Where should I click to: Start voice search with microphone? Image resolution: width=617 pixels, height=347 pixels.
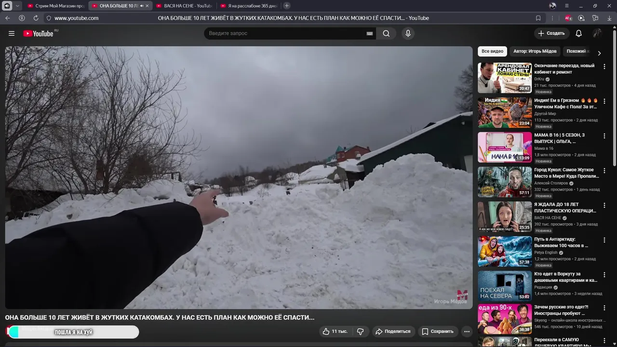[x=408, y=33]
